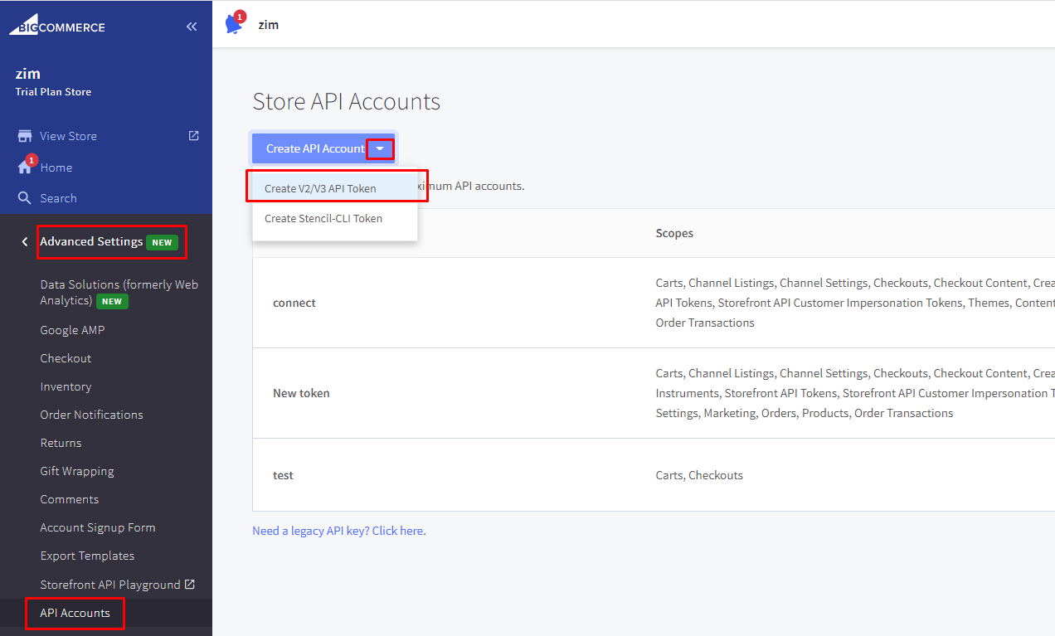This screenshot has width=1055, height=636.
Task: Click the Home house icon
Action: (25, 167)
